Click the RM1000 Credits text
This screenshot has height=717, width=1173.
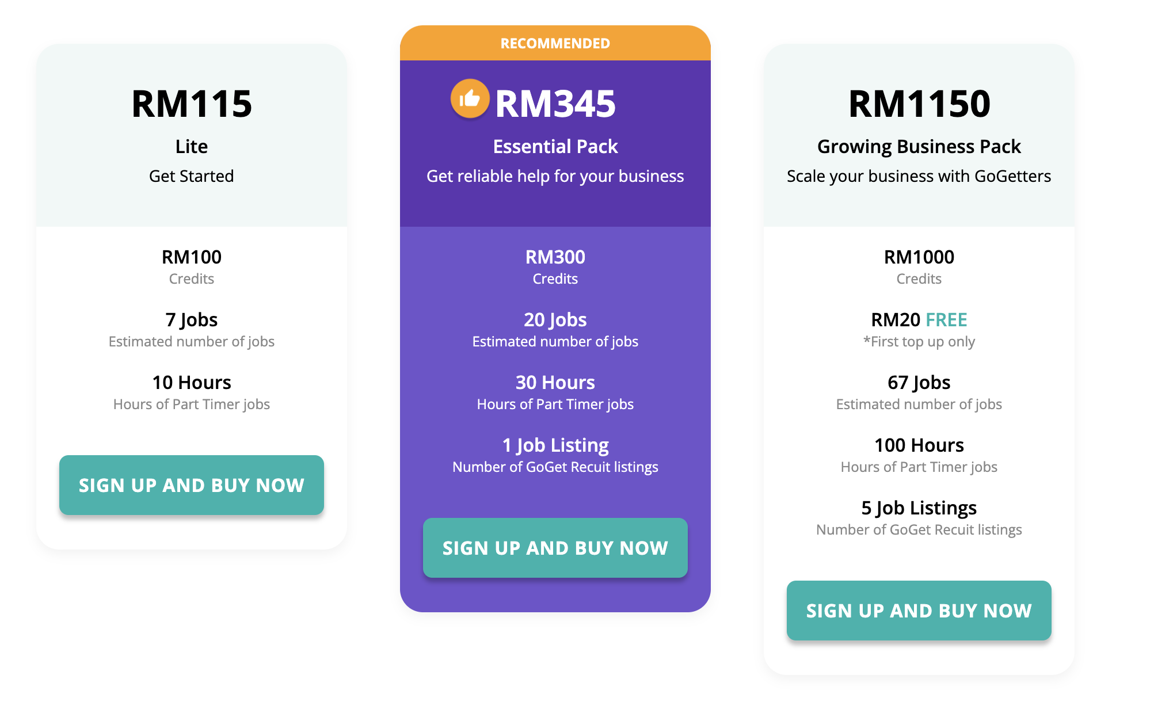point(919,266)
